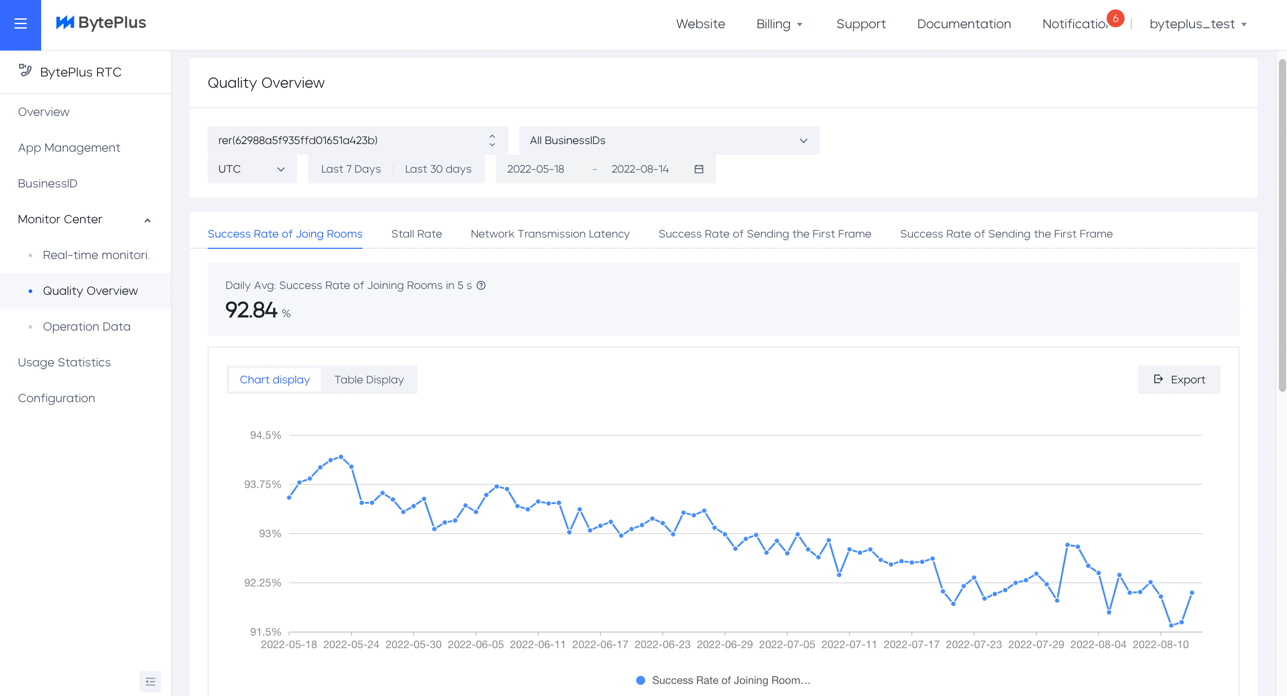
Task: Open the Network Transmission Latency tab
Action: click(x=550, y=233)
